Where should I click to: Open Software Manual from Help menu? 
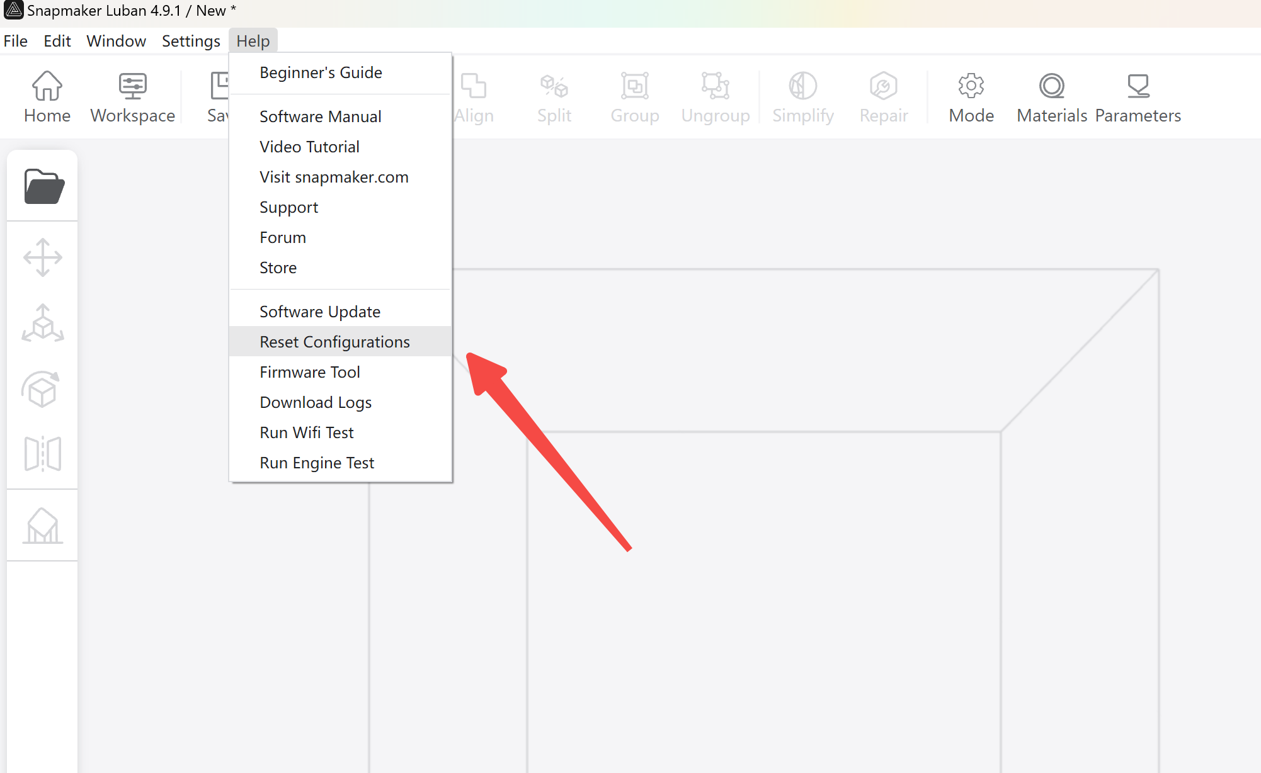tap(341, 116)
